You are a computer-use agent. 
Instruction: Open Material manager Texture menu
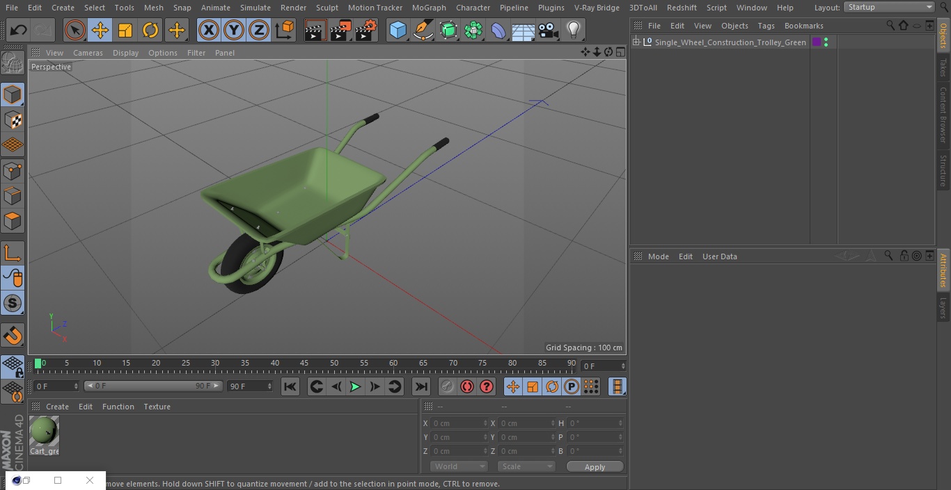157,407
